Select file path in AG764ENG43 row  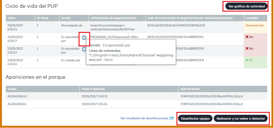pos(212,96)
